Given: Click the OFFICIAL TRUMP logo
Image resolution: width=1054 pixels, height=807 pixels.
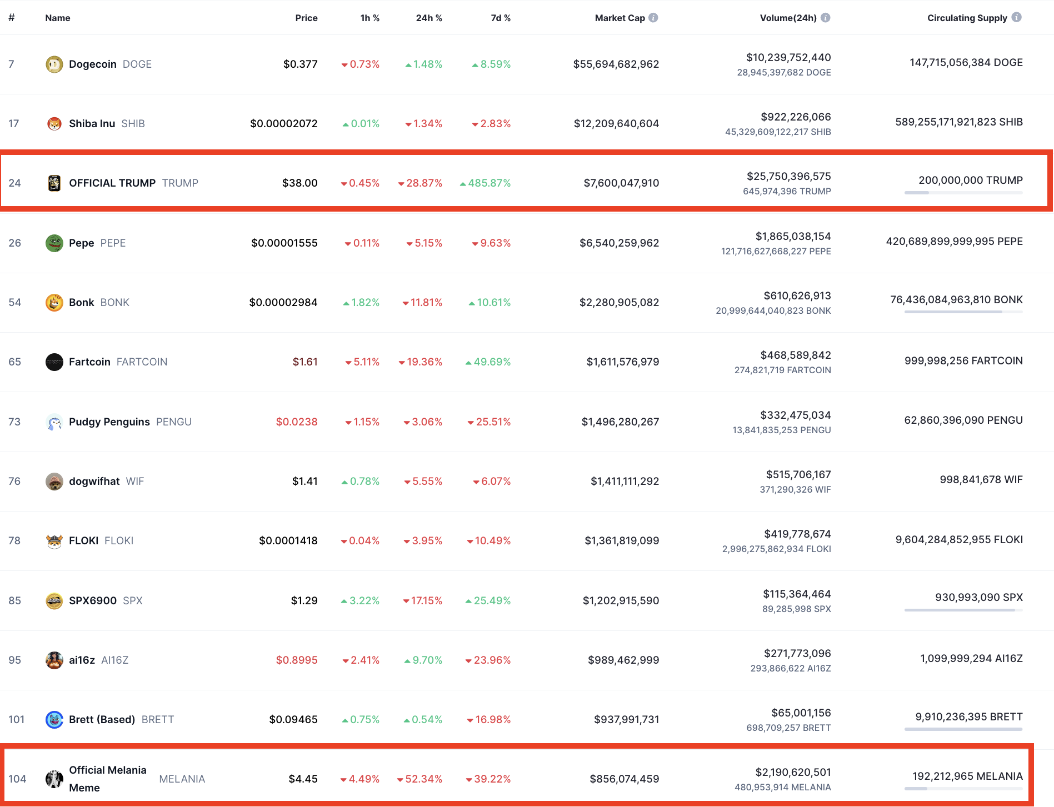Looking at the screenshot, I should 54,183.
